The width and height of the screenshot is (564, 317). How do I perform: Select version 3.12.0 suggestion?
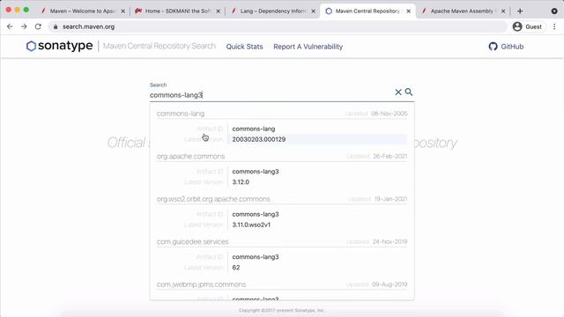[x=241, y=182]
